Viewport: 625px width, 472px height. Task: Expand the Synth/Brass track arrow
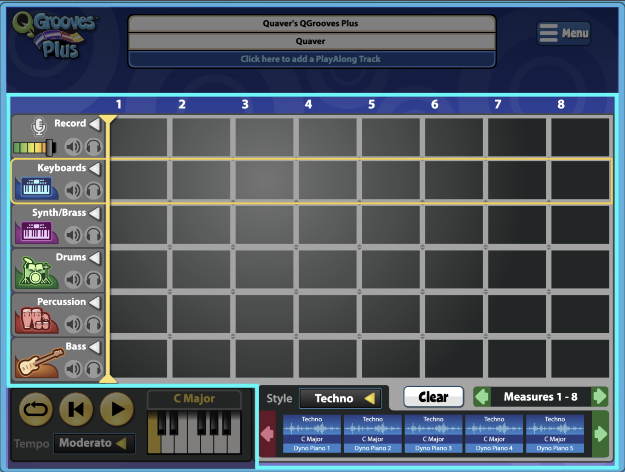pos(95,213)
